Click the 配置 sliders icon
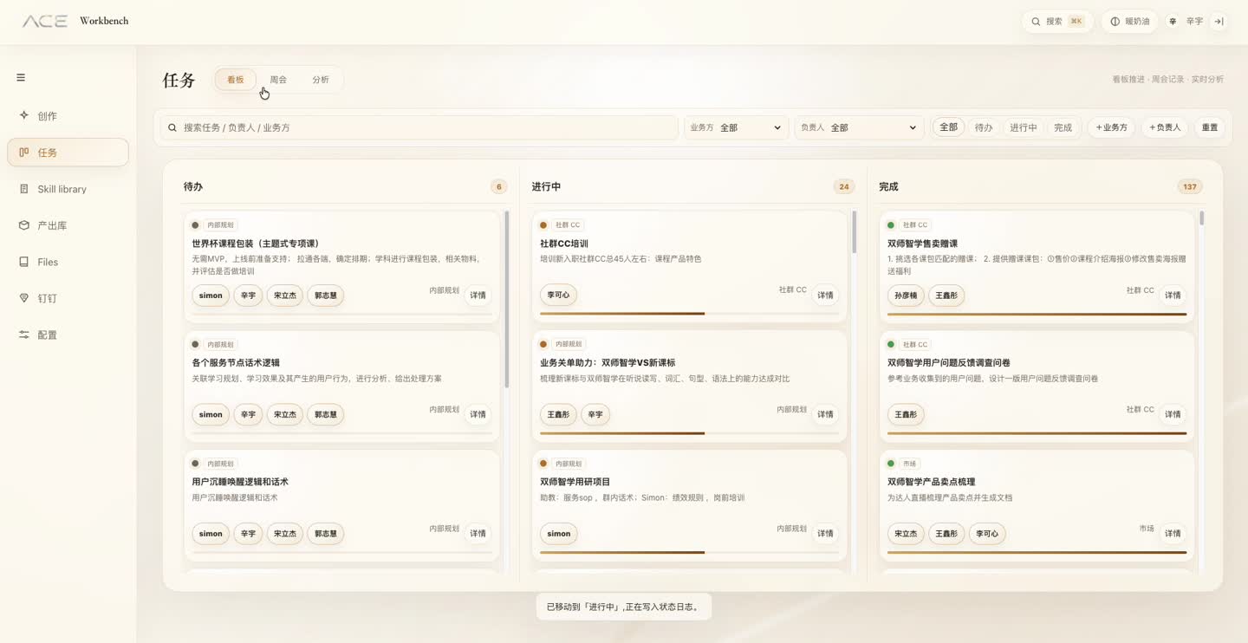This screenshot has width=1248, height=643. (24, 334)
